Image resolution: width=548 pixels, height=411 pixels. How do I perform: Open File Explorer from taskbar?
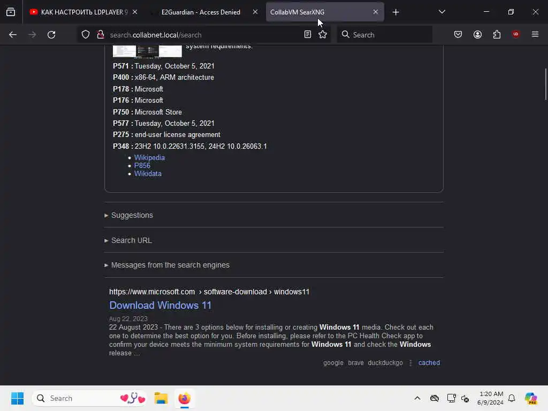click(x=161, y=398)
